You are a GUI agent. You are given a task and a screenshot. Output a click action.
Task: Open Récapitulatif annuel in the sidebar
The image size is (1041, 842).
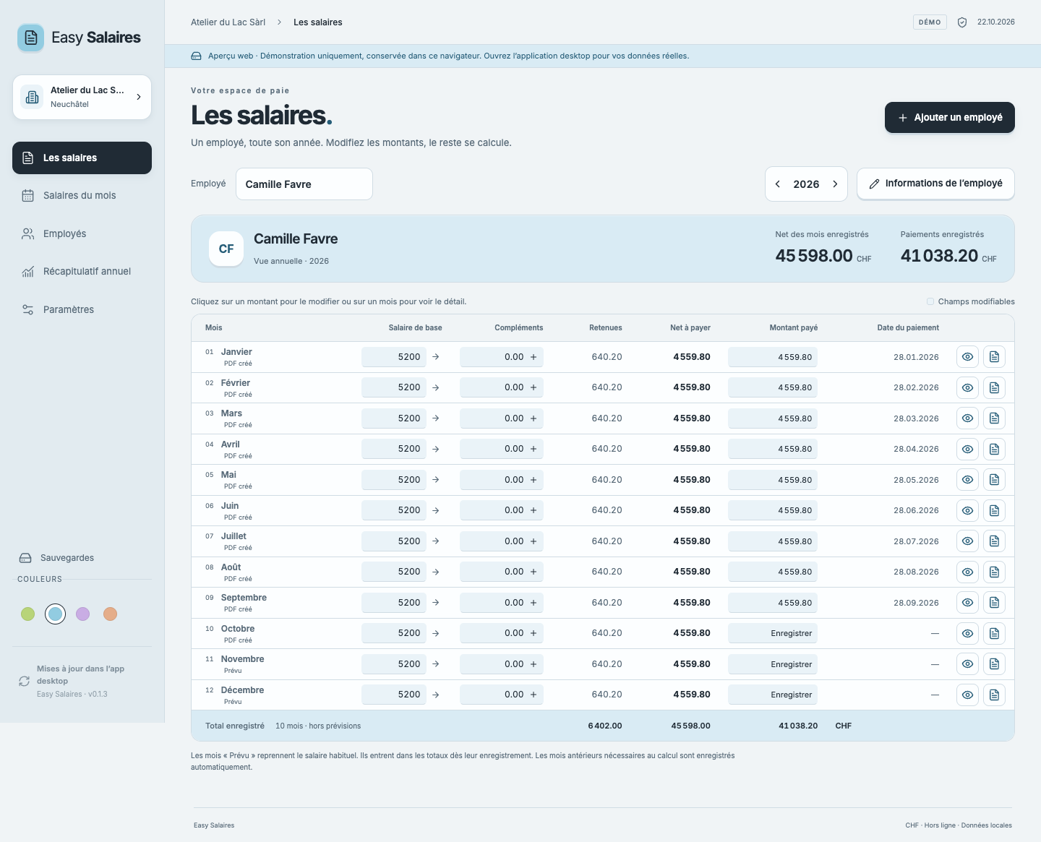pos(82,272)
